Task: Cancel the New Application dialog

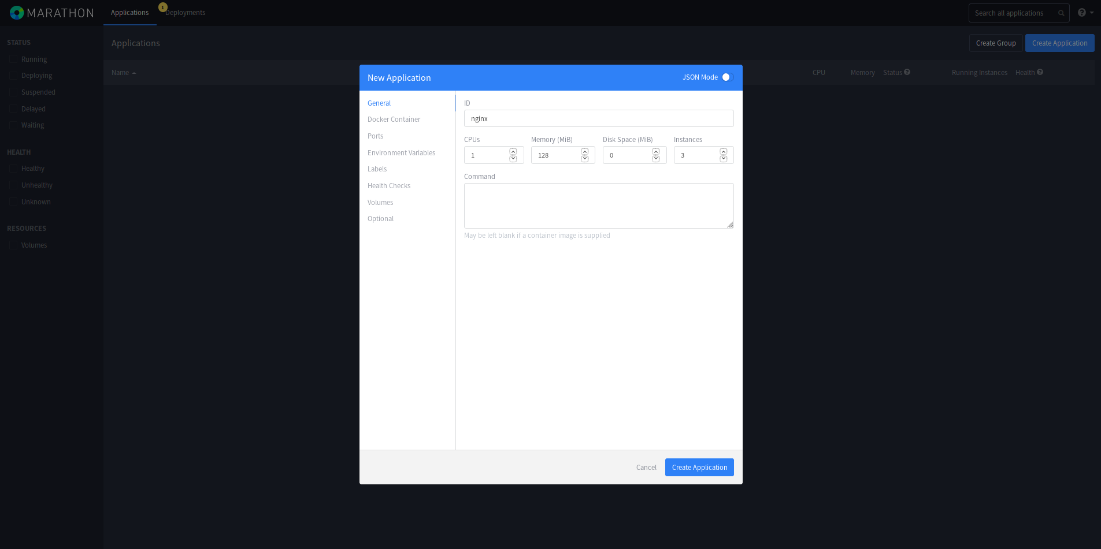Action: tap(646, 468)
